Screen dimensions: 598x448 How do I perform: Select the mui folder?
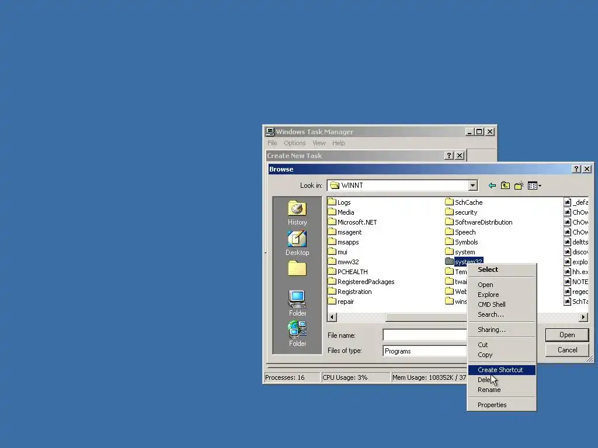pyautogui.click(x=338, y=252)
